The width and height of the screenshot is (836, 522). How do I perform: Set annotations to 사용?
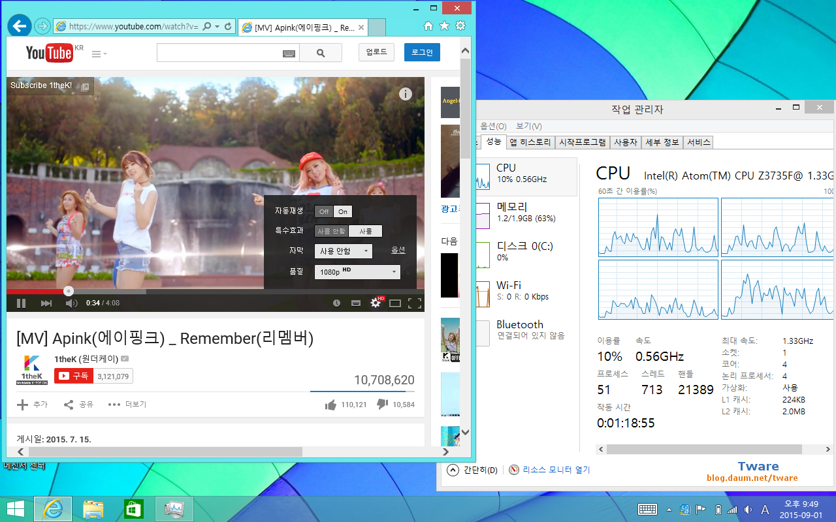[366, 231]
